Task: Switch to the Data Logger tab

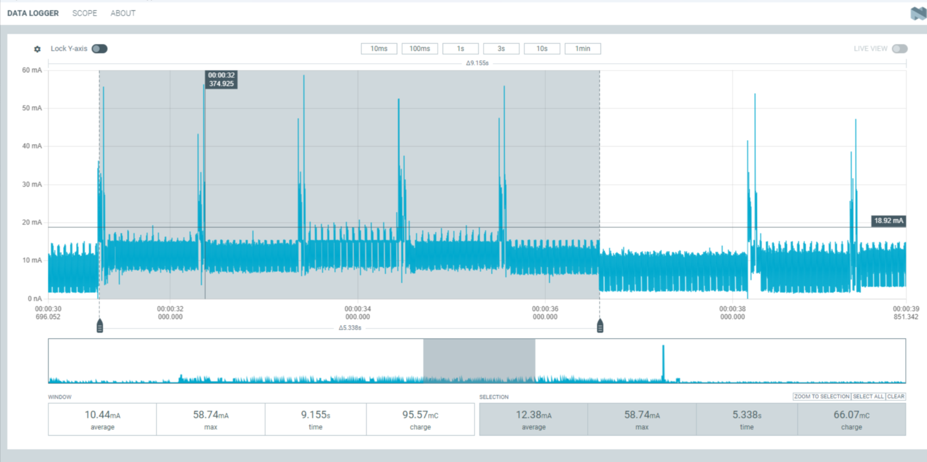Action: click(33, 13)
